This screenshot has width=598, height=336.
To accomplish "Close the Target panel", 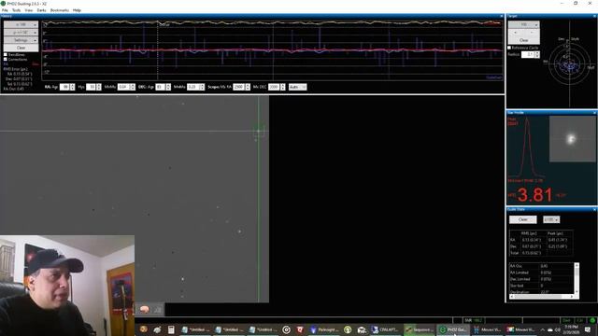I will point(594,16).
